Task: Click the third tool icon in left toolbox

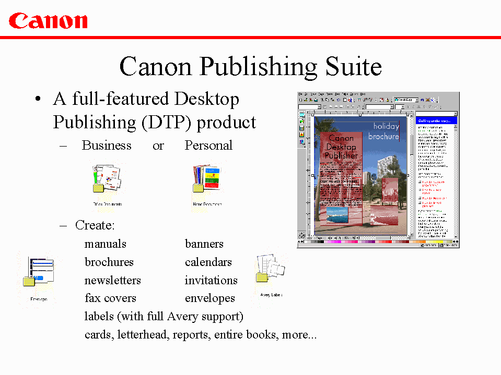Action: pos(302,128)
